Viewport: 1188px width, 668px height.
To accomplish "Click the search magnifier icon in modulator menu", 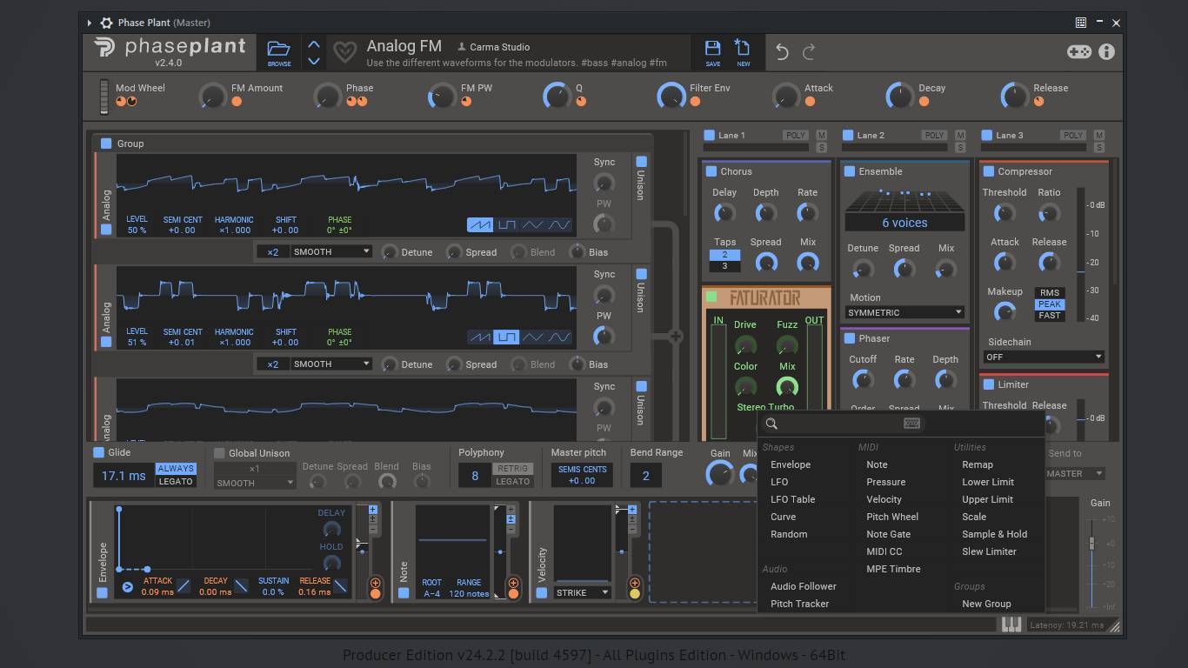I will [x=771, y=424].
